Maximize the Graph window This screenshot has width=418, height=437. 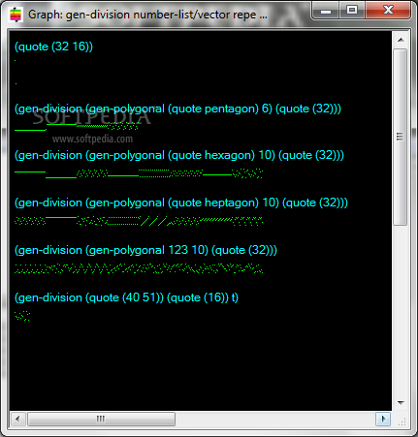(352, 11)
